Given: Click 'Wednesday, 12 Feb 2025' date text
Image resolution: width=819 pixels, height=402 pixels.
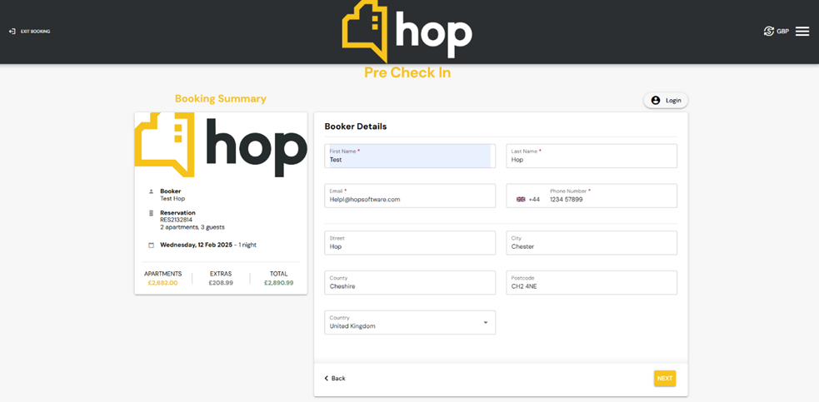Looking at the screenshot, I should 196,245.
